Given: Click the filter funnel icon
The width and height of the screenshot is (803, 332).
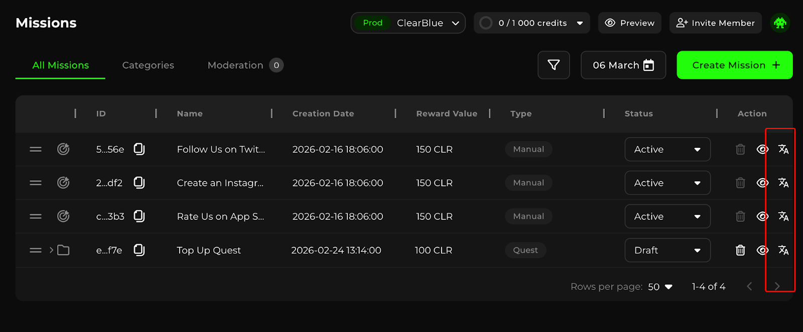Looking at the screenshot, I should (x=554, y=65).
